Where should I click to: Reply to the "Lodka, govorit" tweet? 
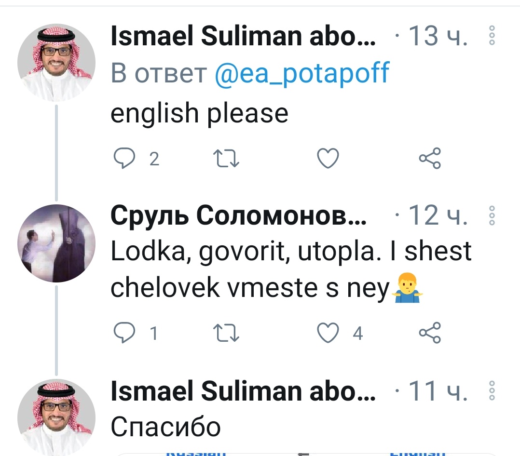pos(124,333)
